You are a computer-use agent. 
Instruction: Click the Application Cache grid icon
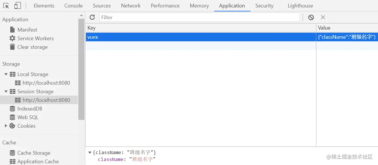point(12,162)
